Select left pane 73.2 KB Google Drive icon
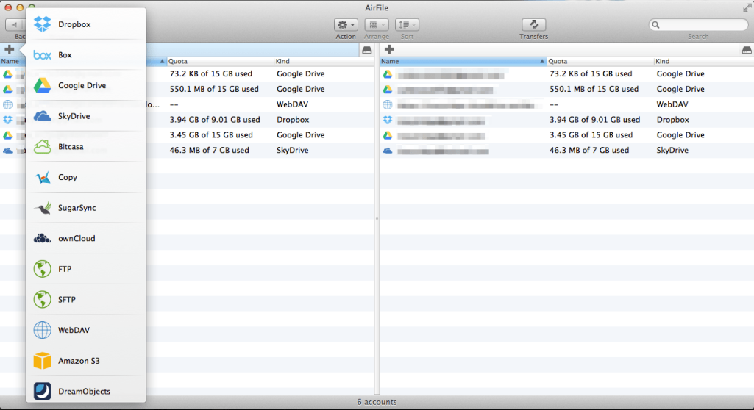 pos(7,74)
